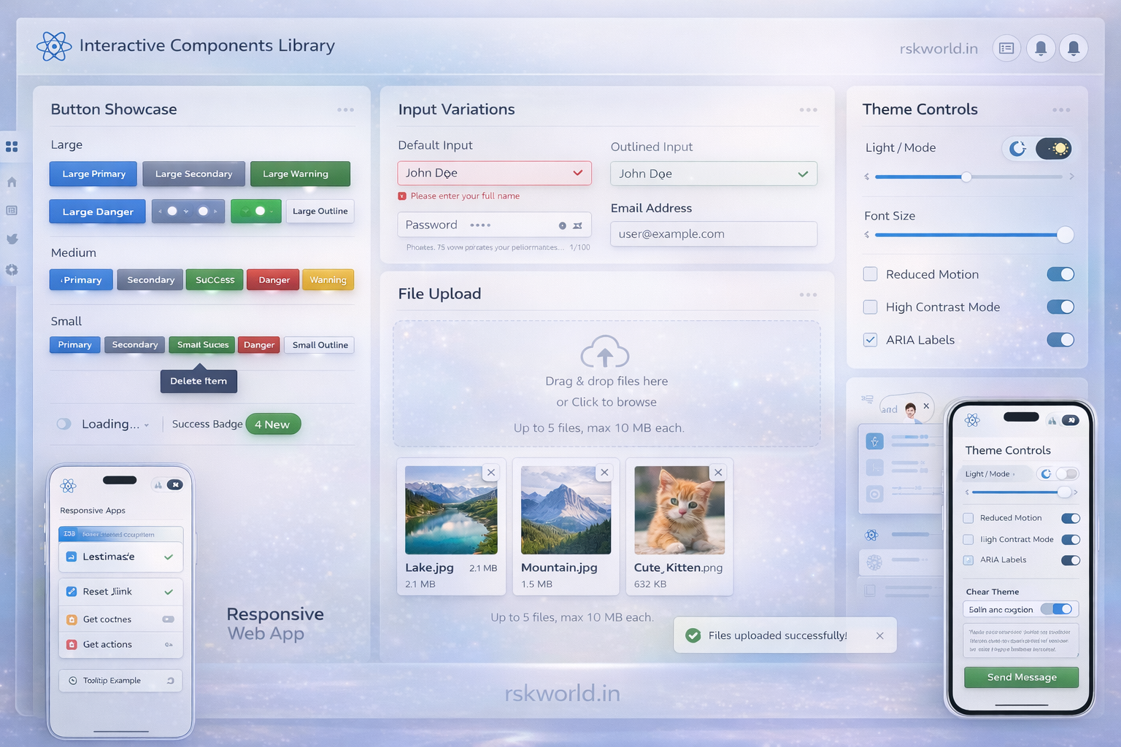This screenshot has width=1121, height=747.
Task: Open the File Upload panel ellipsis menu
Action: tap(808, 294)
